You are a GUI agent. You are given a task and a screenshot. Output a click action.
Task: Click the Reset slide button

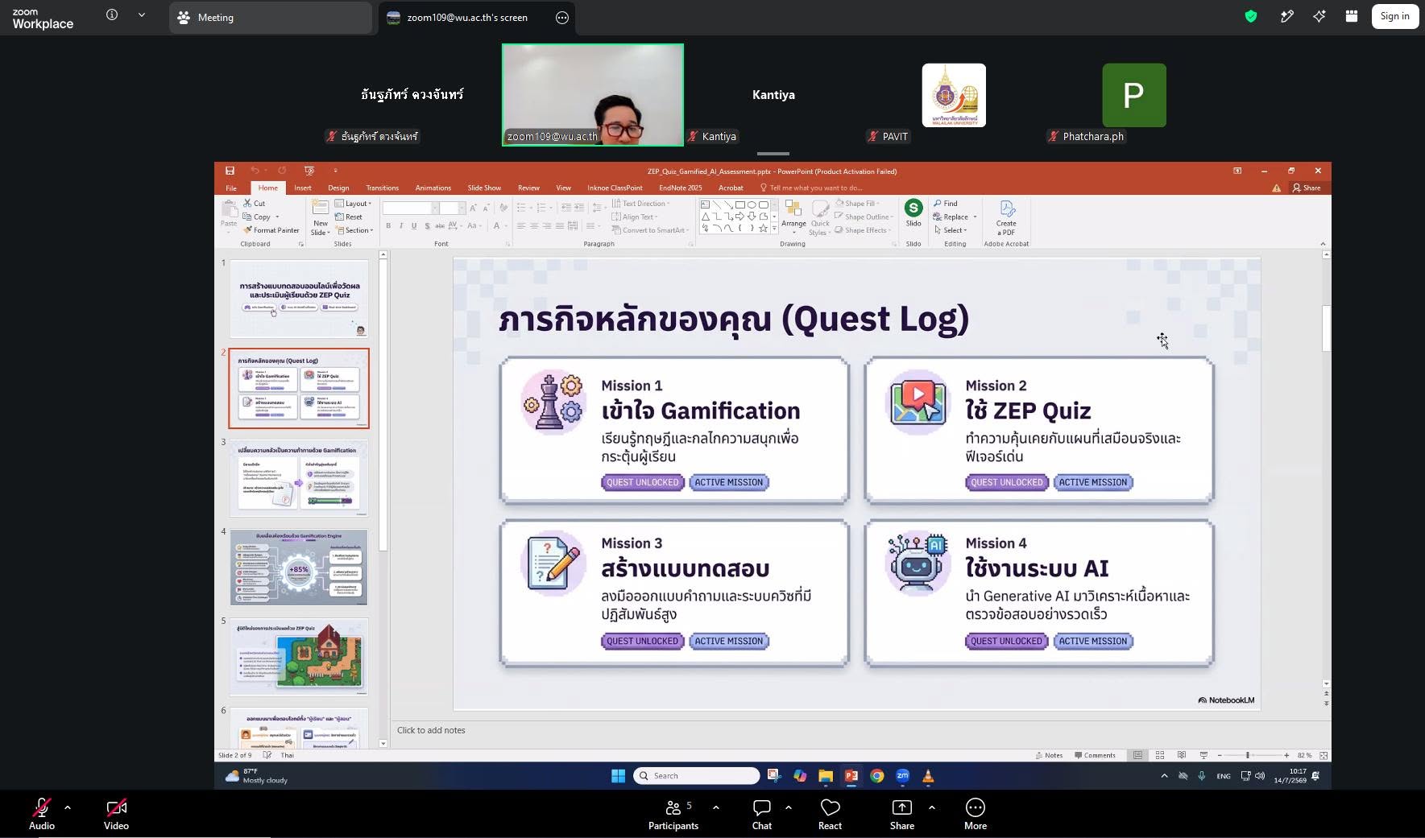tap(349, 217)
